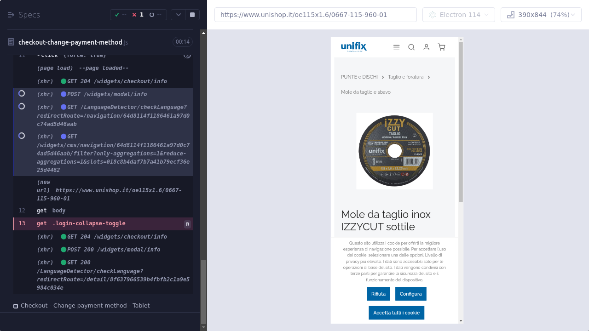Toggle the pin on POST /widgets/modal/info
This screenshot has width=589, height=331.
pyautogui.click(x=22, y=94)
